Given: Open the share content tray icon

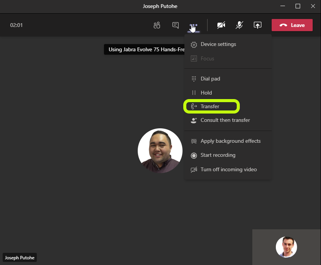Looking at the screenshot, I should [x=258, y=25].
